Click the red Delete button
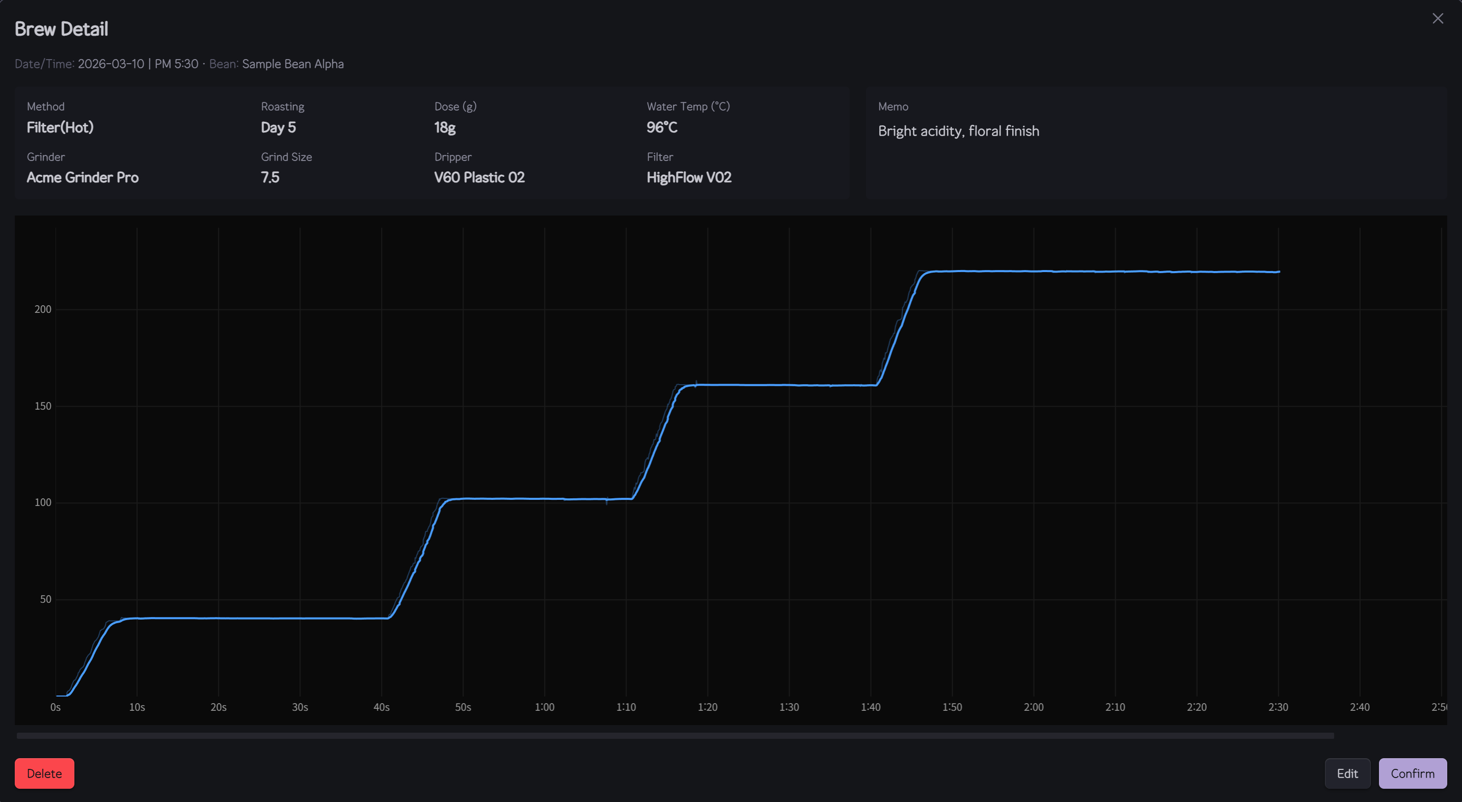 click(x=44, y=773)
